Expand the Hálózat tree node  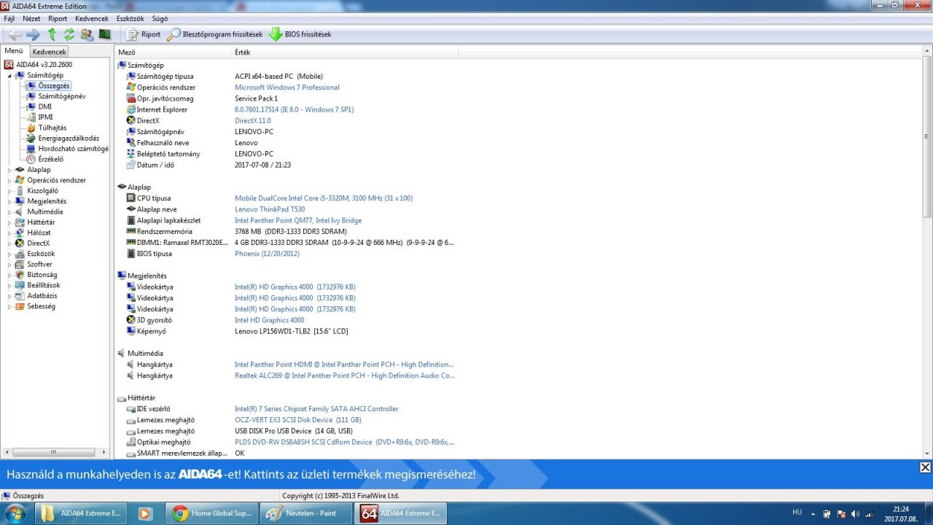[x=9, y=233]
